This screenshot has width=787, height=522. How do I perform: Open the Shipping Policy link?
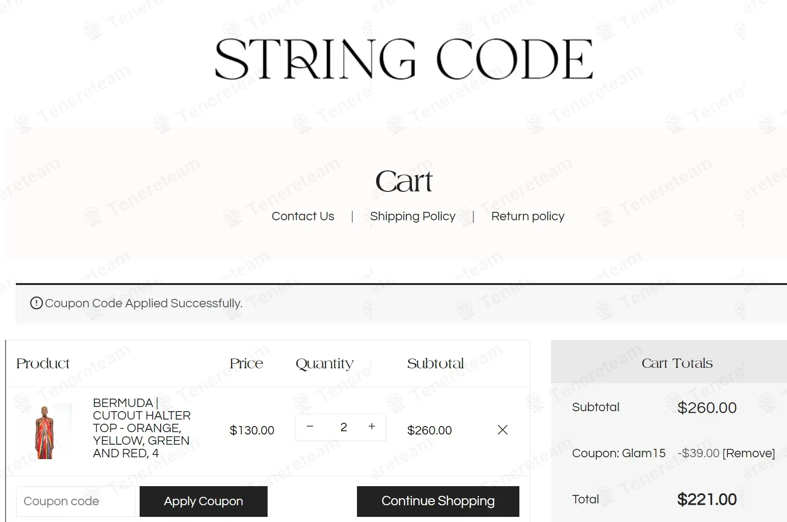coord(412,216)
